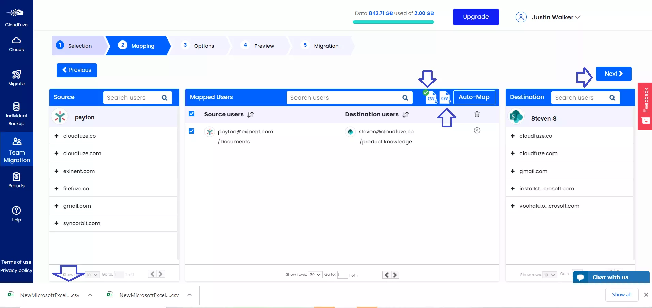
Task: Click the CloudFuze logo
Action: (x=16, y=17)
